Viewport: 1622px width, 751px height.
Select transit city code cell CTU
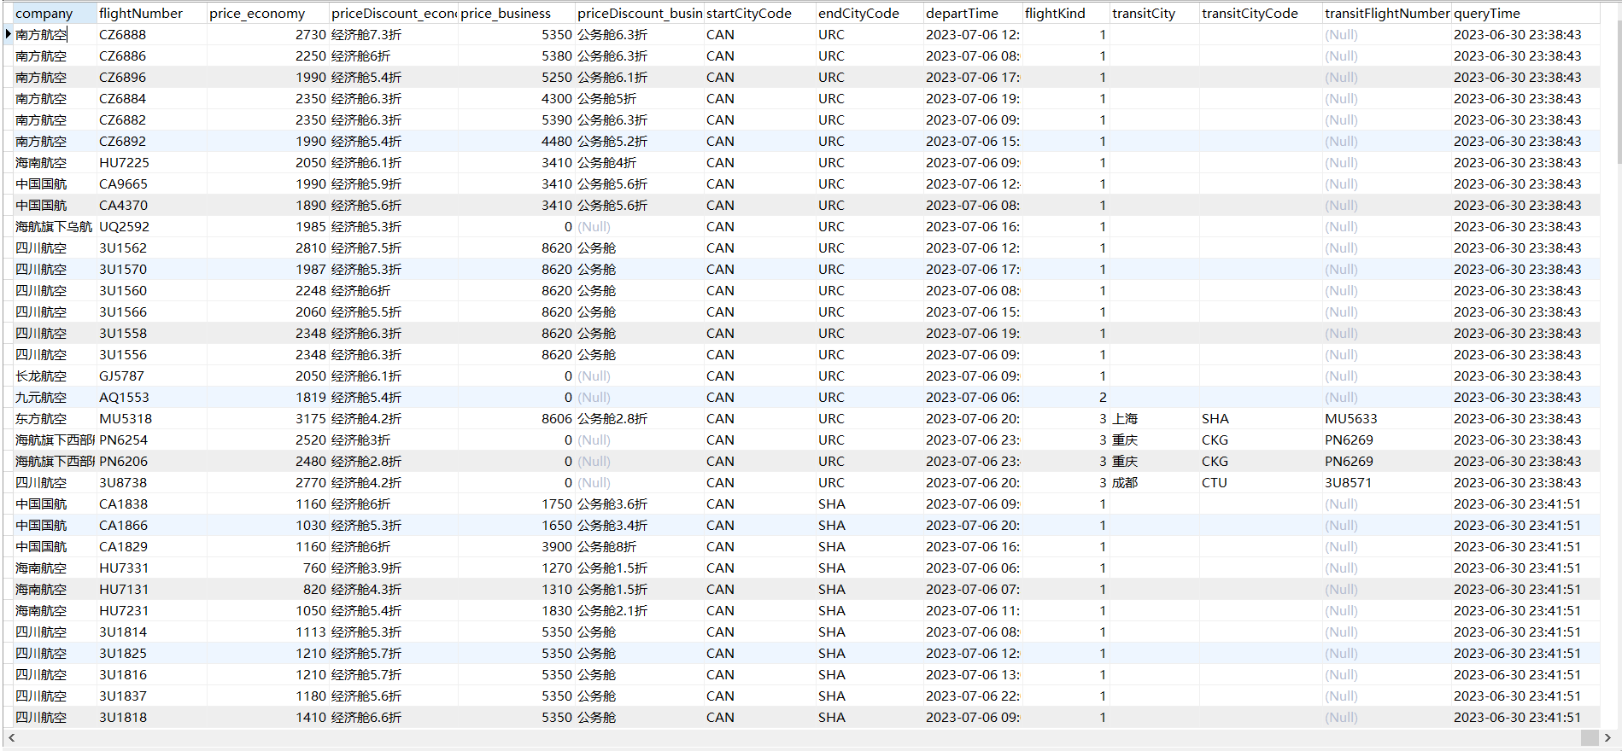click(1260, 482)
